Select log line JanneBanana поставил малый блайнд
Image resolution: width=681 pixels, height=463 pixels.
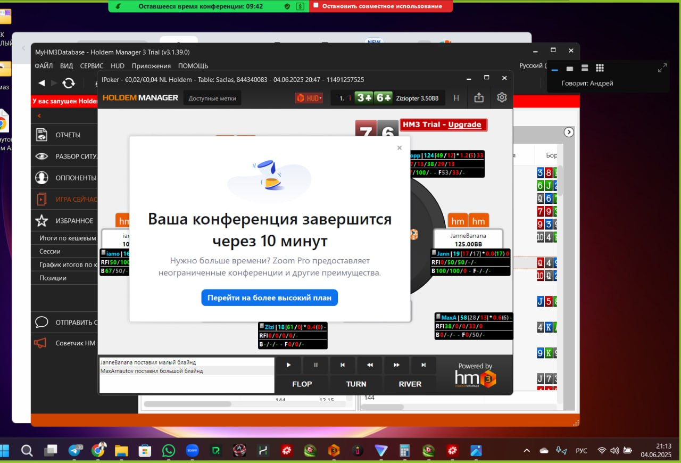coord(187,362)
